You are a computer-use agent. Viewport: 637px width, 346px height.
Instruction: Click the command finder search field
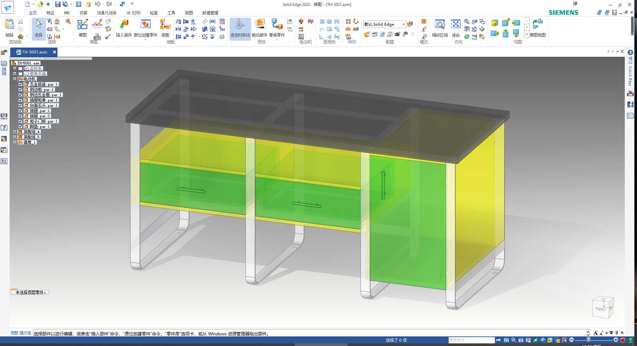[x=471, y=340]
